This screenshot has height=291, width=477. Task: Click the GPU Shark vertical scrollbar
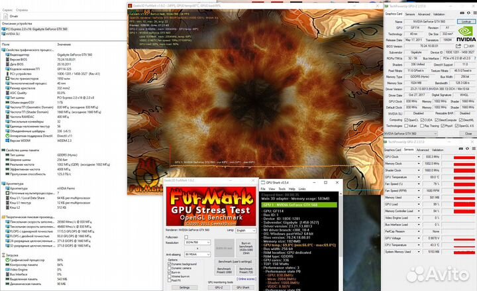click(x=341, y=241)
